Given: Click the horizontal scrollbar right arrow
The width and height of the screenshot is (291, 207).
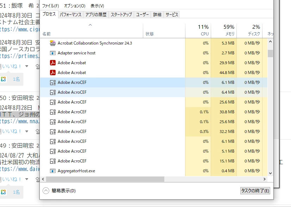Looking at the screenshot, I should coord(265,179).
